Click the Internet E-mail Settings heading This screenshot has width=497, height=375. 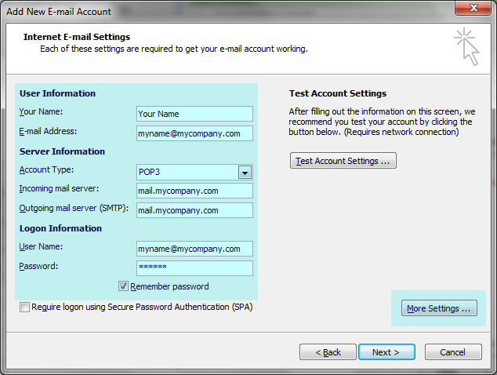coord(77,37)
